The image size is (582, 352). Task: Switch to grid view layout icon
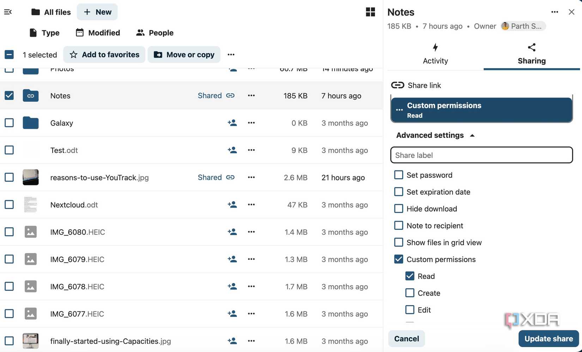[x=370, y=12]
